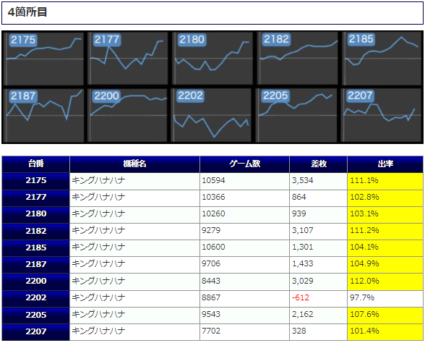Open the graph thumbnail for machine 2175
The width and height of the screenshot is (425, 343).
45,59
